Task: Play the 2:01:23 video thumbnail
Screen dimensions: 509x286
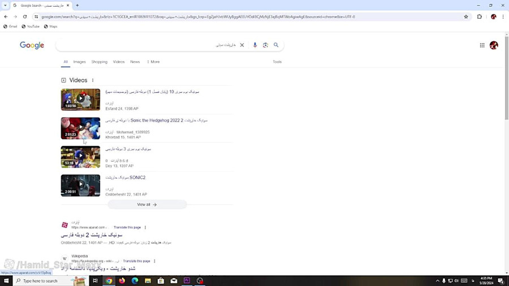Action: click(80, 128)
